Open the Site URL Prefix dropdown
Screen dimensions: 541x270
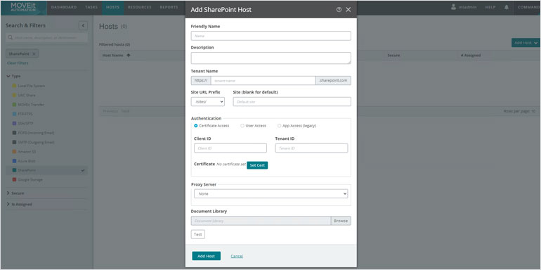tap(208, 101)
